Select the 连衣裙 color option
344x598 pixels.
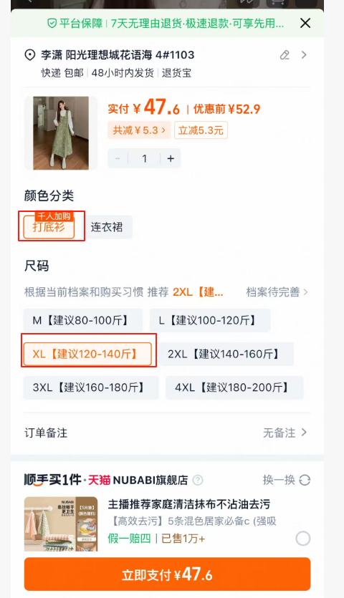[107, 227]
